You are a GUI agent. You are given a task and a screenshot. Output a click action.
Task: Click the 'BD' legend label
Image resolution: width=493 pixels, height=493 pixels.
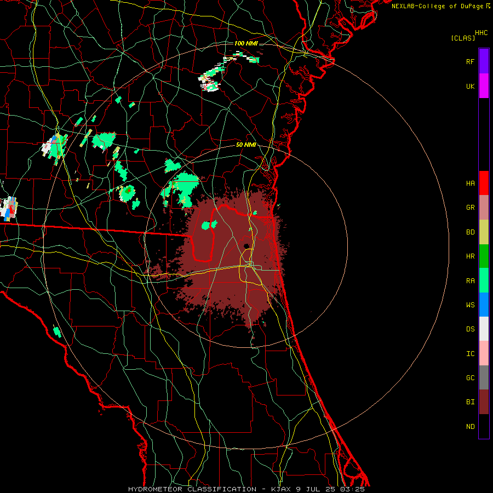471,232
